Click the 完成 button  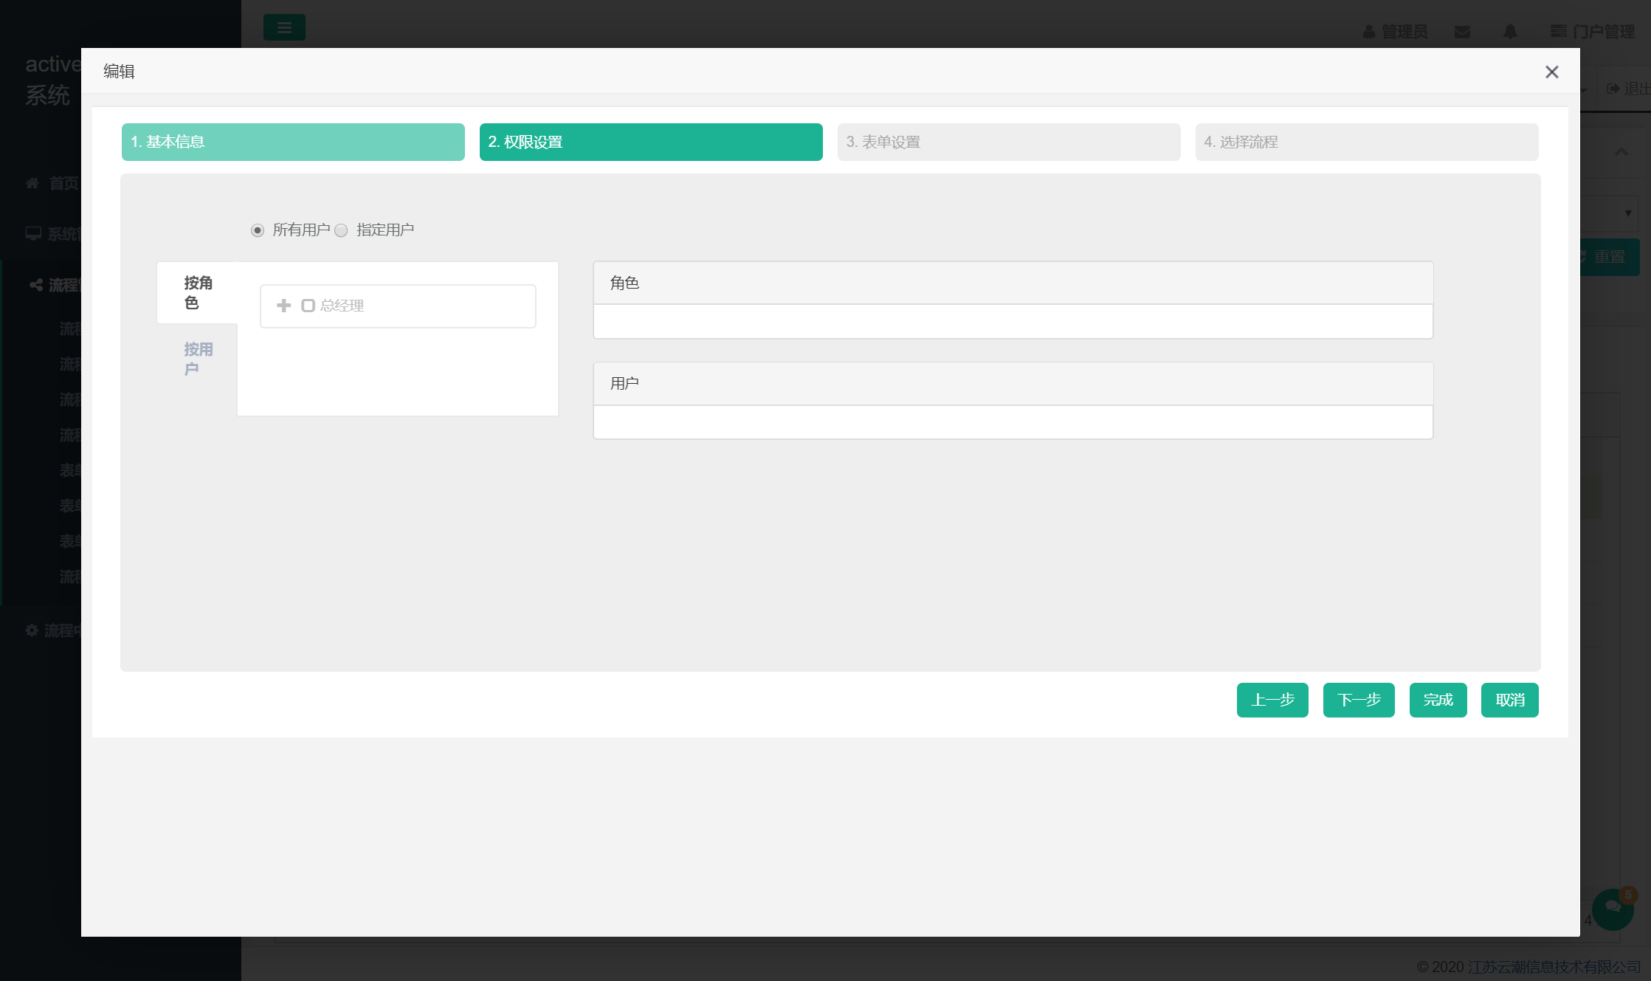point(1438,700)
